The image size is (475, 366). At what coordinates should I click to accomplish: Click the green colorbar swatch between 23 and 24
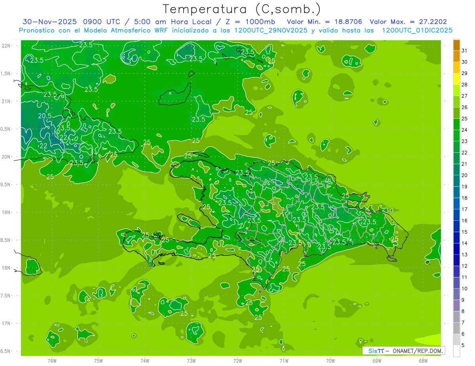[456, 135]
